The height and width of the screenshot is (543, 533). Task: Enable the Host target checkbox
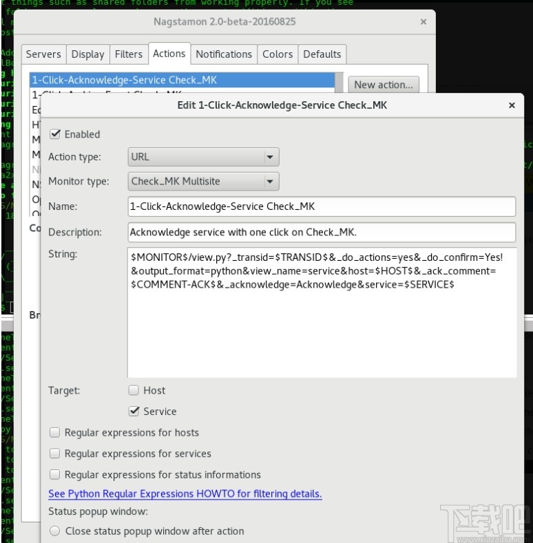click(134, 390)
